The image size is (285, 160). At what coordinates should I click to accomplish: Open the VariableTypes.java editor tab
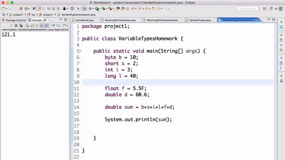point(200,20)
